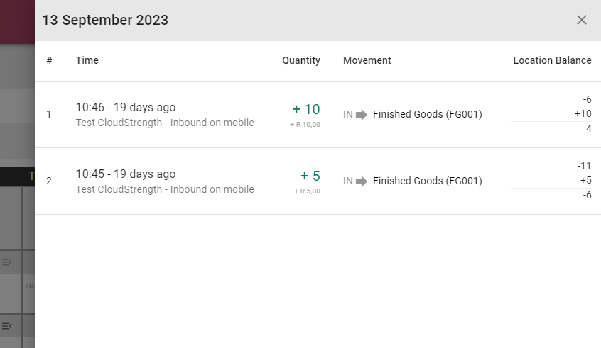
Task: Click the + R 10,00 value amount
Action: coord(305,125)
